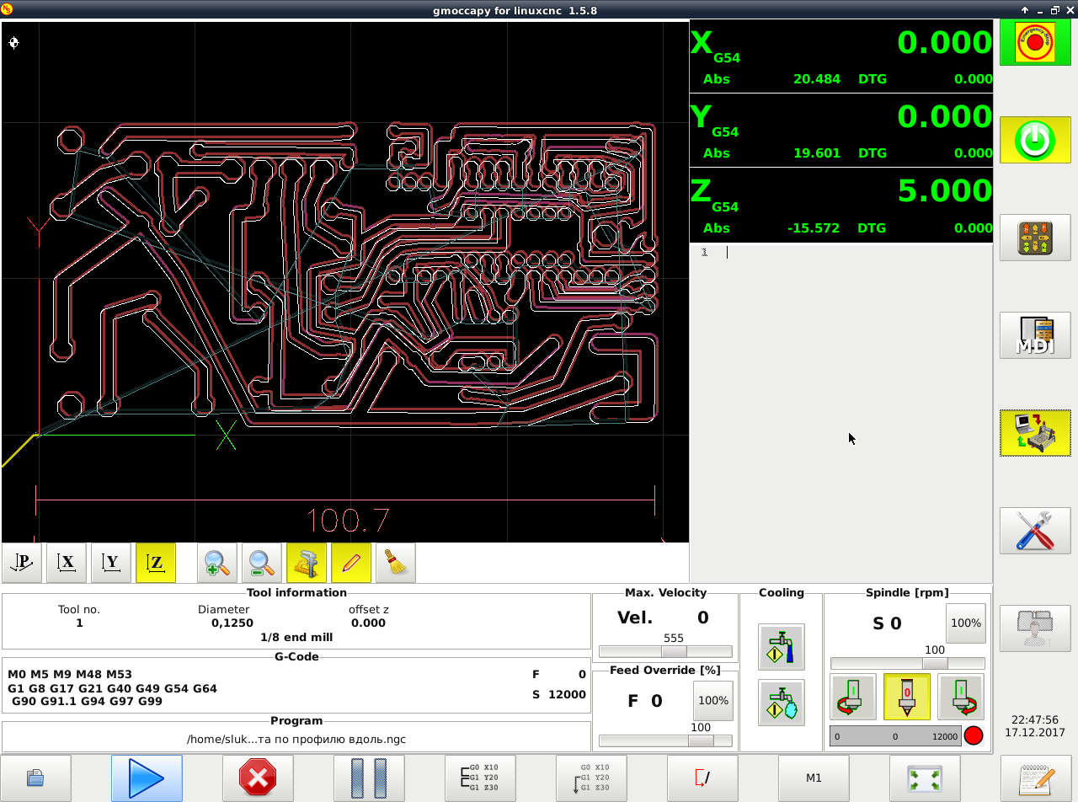Zoom in on the toolpath preview
The image size is (1078, 802).
click(217, 563)
